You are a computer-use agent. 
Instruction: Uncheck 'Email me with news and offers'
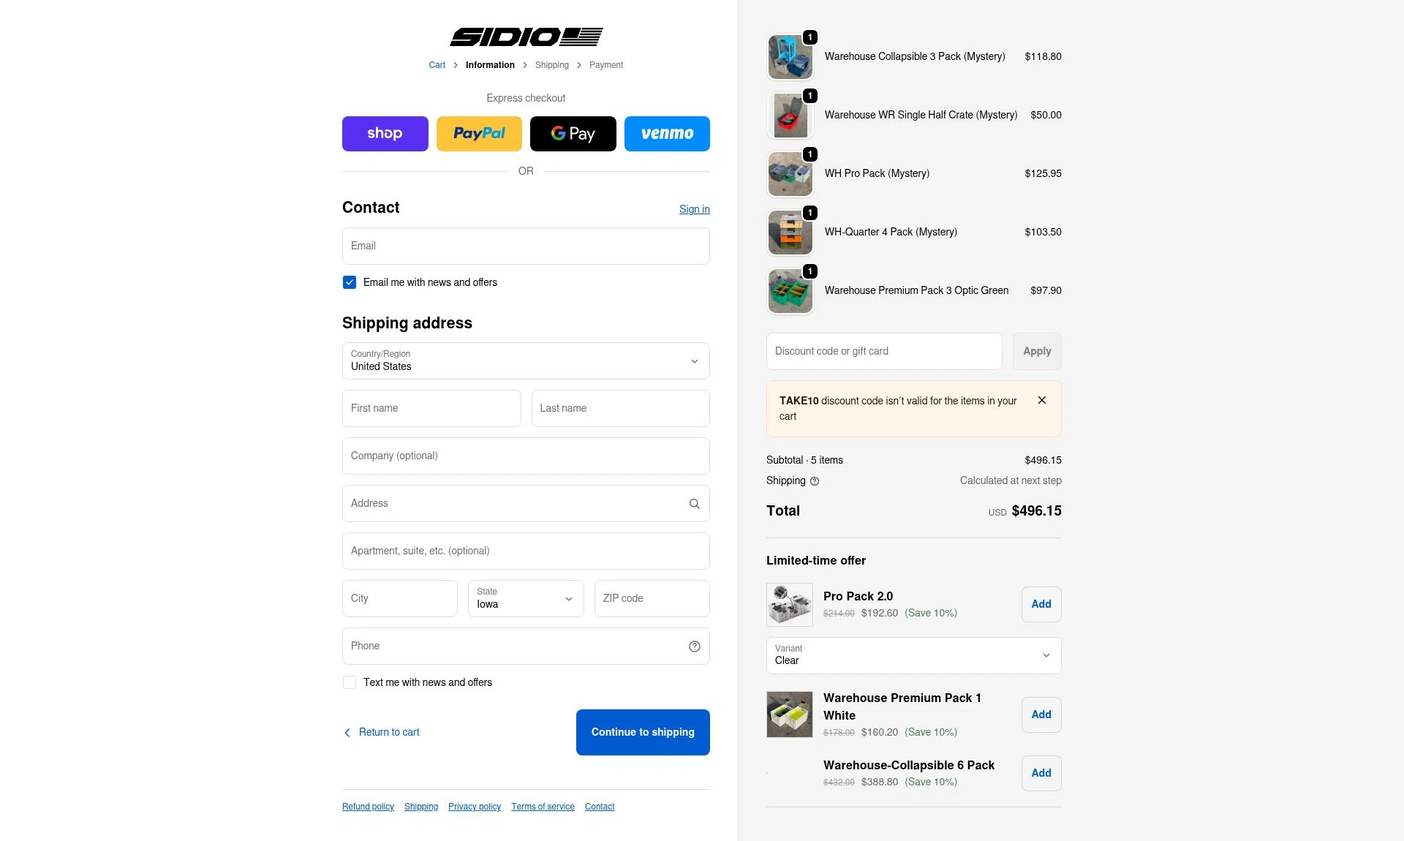coord(349,282)
